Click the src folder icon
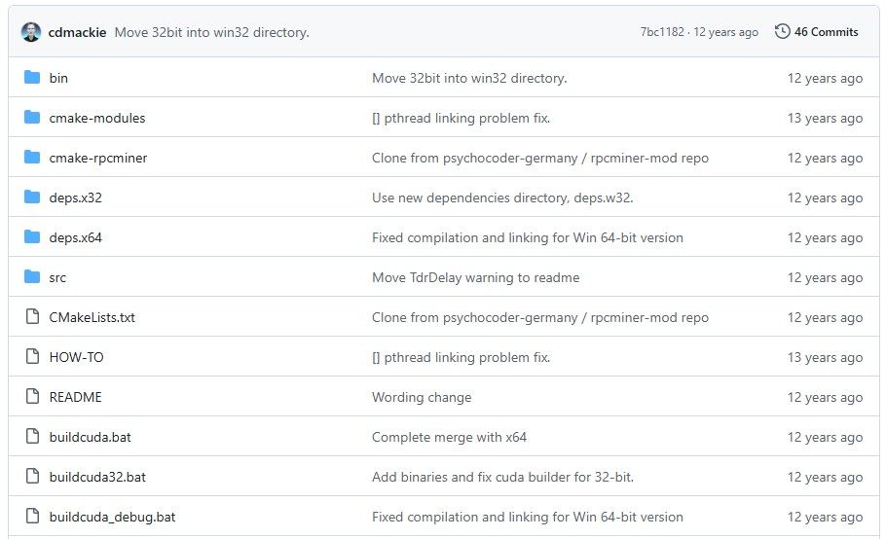Viewport: 886px width, 539px height. (32, 277)
